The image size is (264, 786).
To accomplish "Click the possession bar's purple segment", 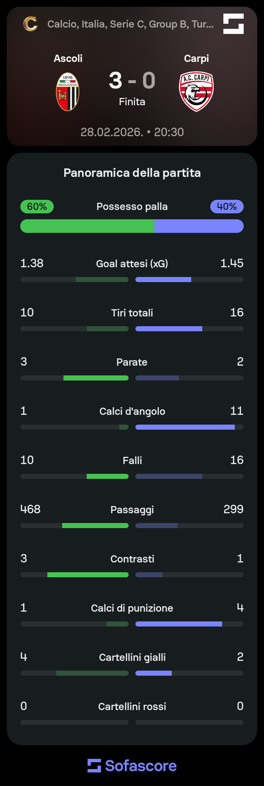I will (199, 226).
